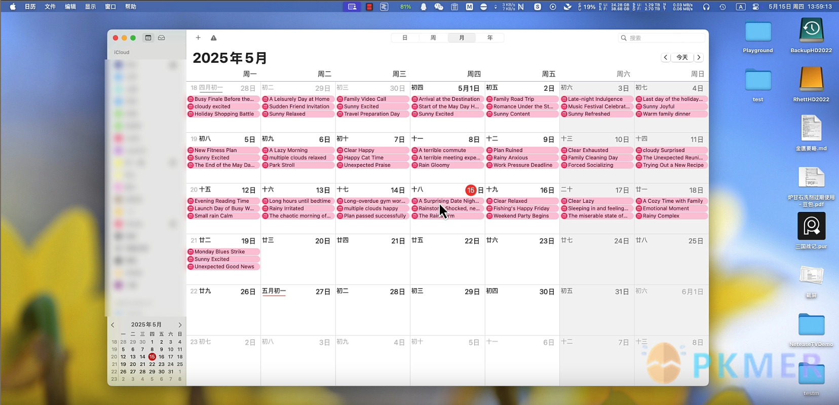Open the 'New Fitness Plan' event
Viewport: 839px width, 405px height.
tap(223, 151)
